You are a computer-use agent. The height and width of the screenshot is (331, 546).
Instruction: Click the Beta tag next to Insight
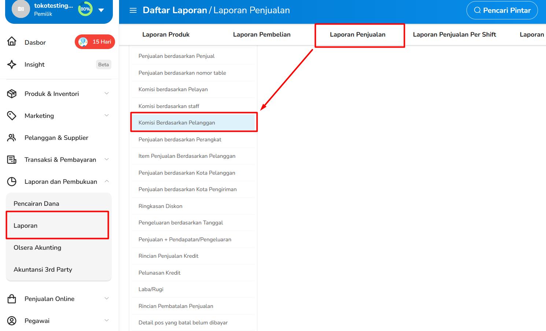tap(103, 64)
